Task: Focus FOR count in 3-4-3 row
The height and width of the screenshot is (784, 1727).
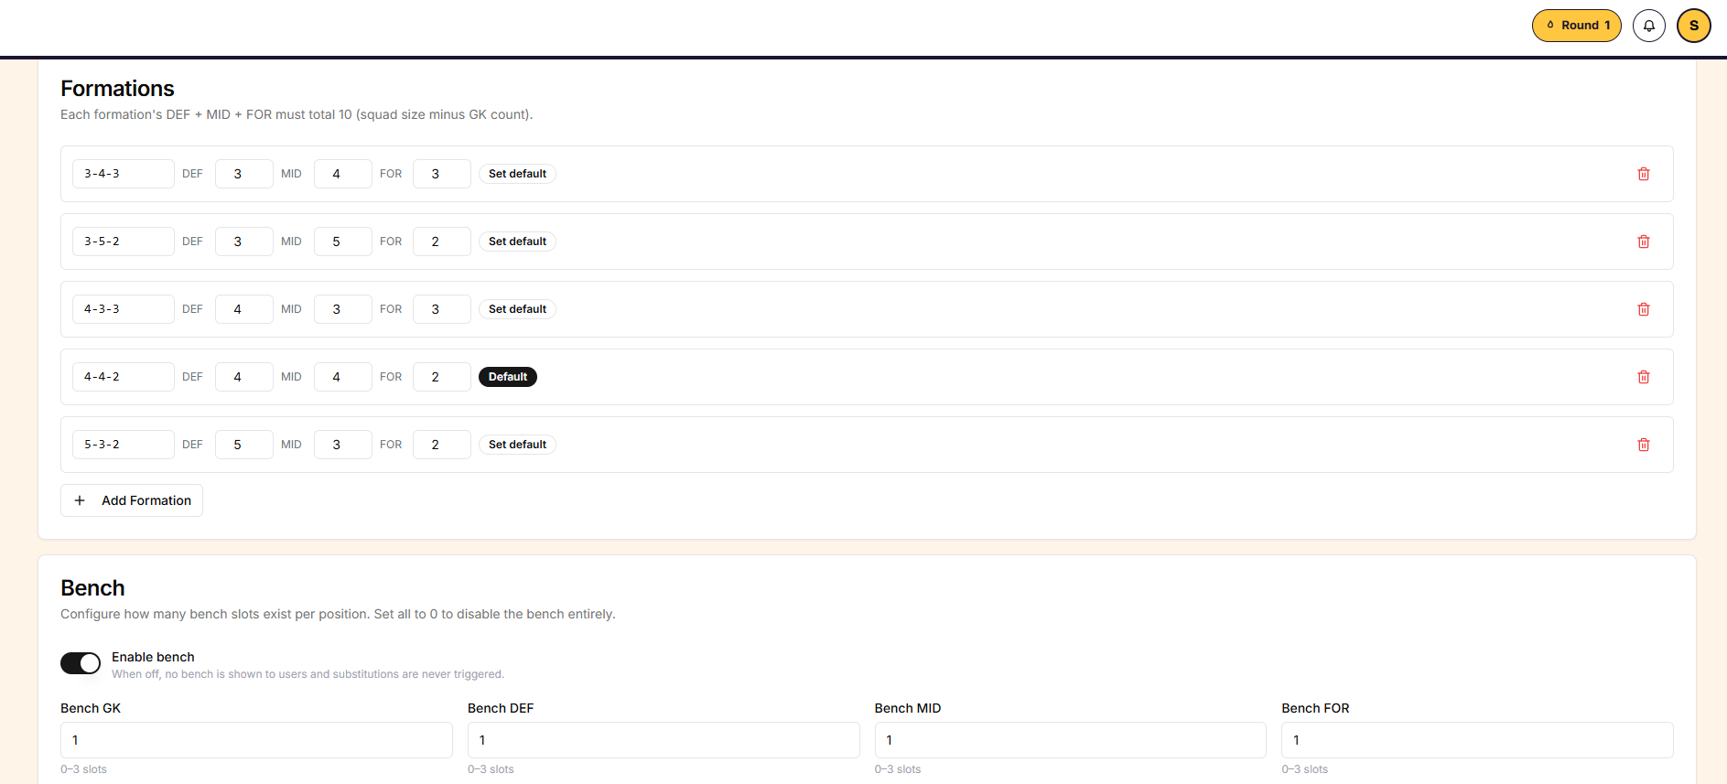Action: 442,174
